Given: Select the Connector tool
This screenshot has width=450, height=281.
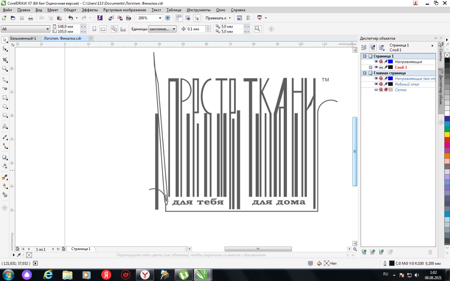Looking at the screenshot, I should [x=5, y=146].
